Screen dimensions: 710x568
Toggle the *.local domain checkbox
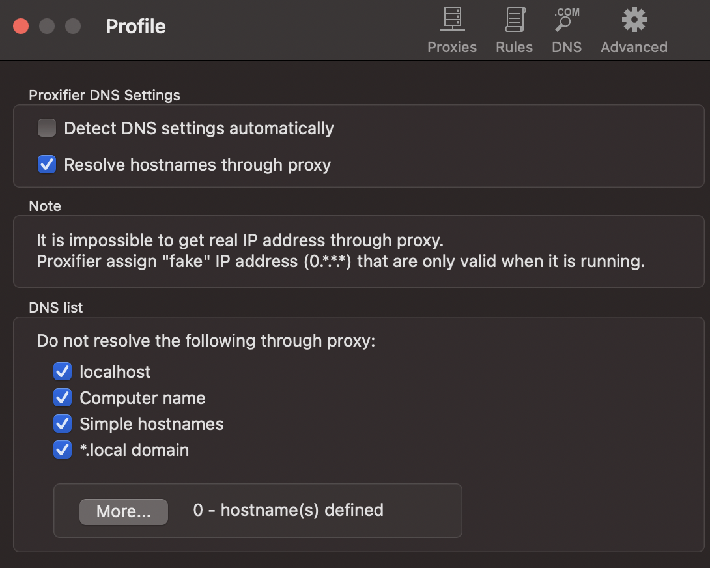coord(63,450)
